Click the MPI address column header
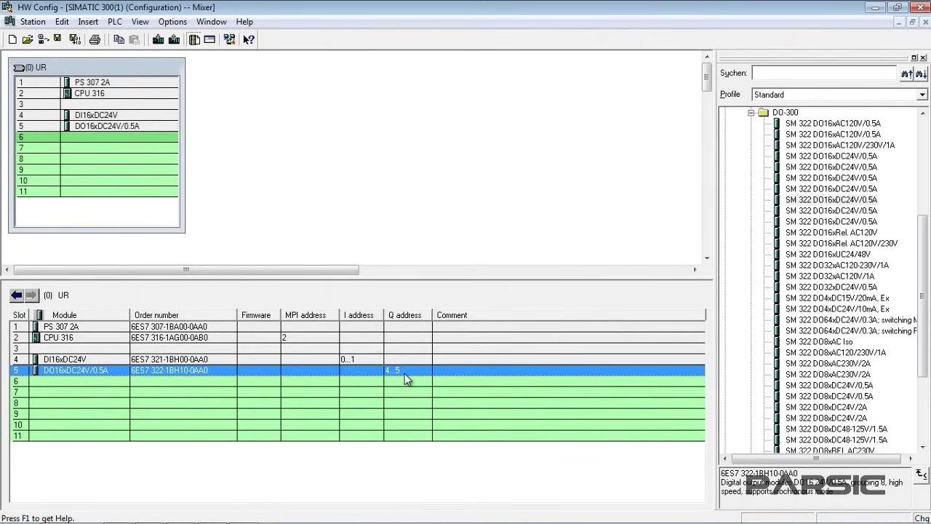 (x=310, y=315)
